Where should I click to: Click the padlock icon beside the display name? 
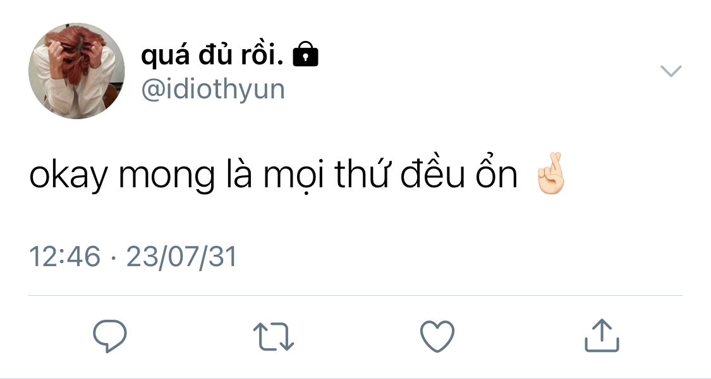tap(306, 54)
